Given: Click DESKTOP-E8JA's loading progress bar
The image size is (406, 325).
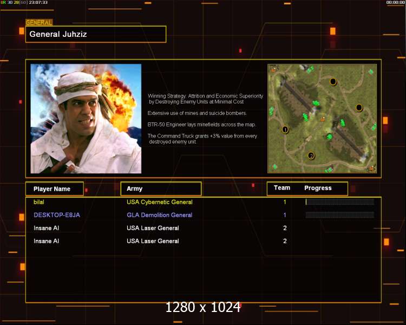Looking at the screenshot, I should tap(340, 215).
